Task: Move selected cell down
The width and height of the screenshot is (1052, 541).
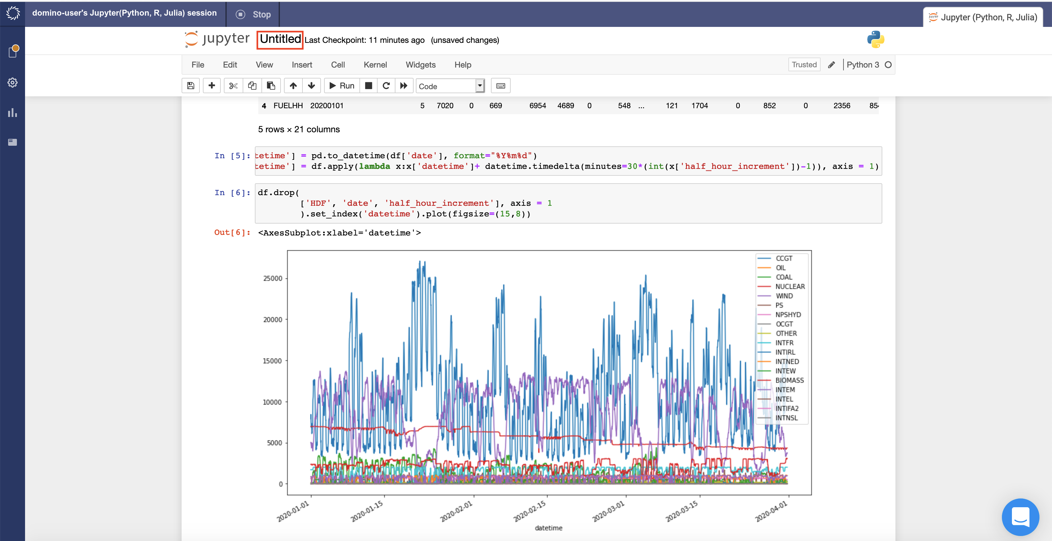Action: click(311, 86)
